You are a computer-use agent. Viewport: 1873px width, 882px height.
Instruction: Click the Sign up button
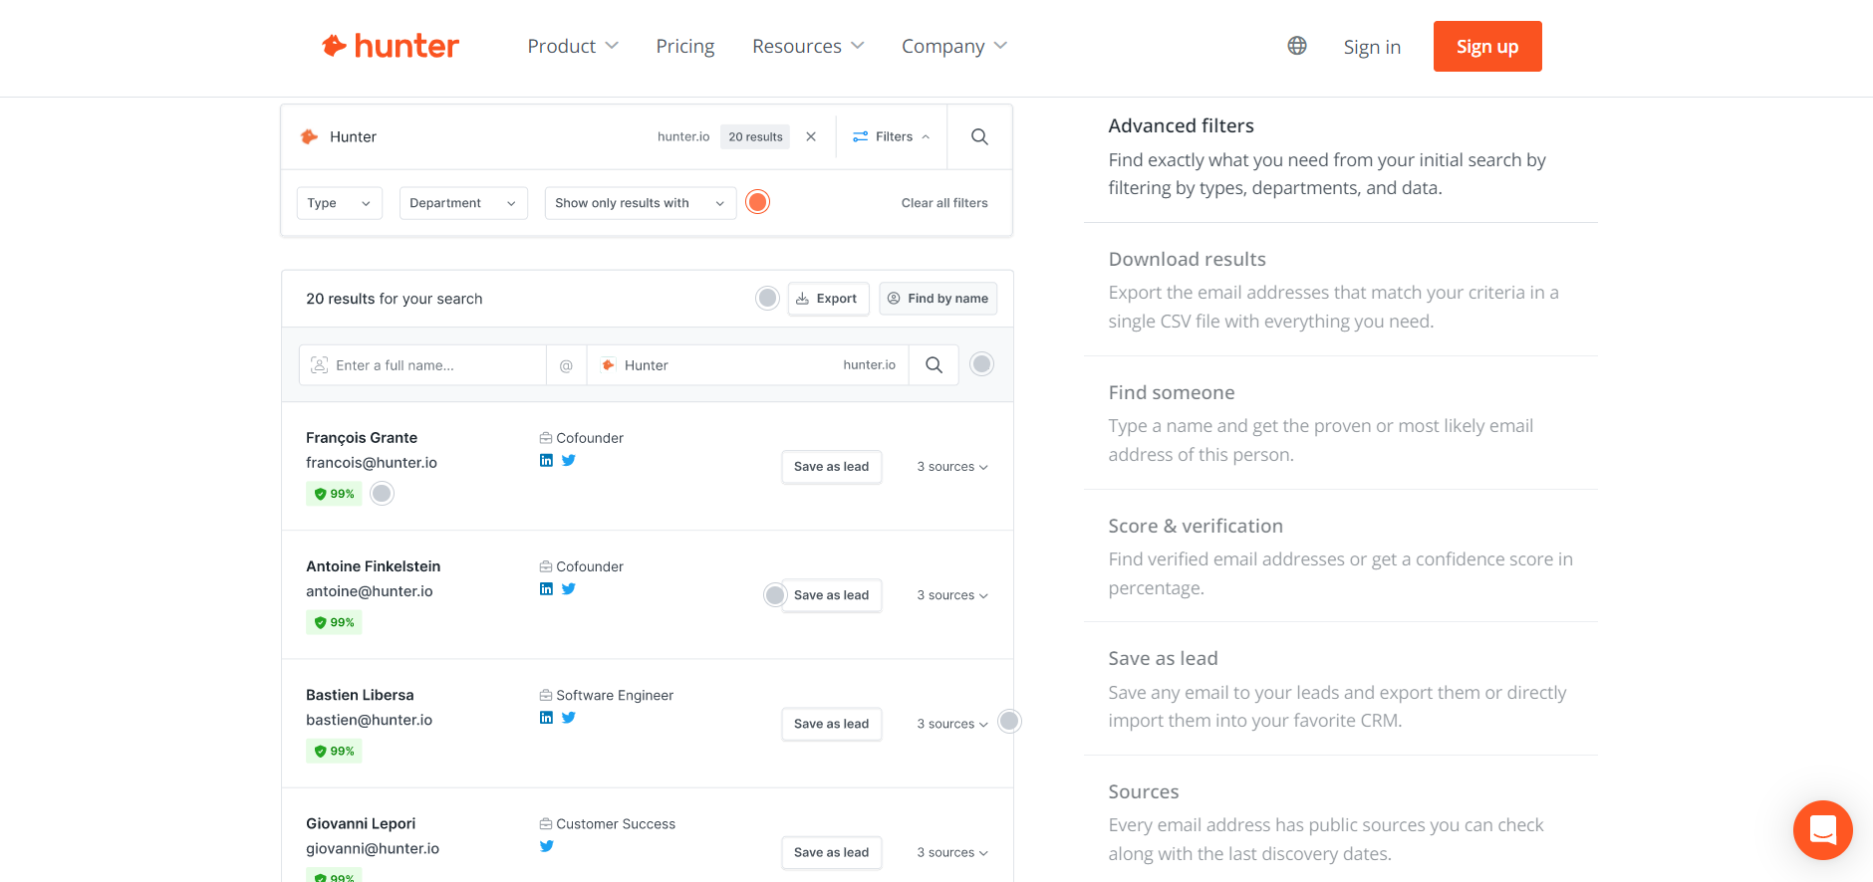[1486, 47]
